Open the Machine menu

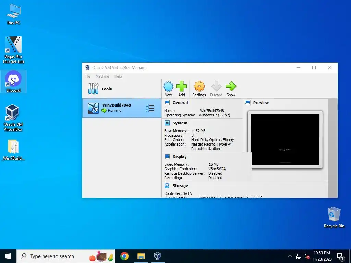point(102,76)
